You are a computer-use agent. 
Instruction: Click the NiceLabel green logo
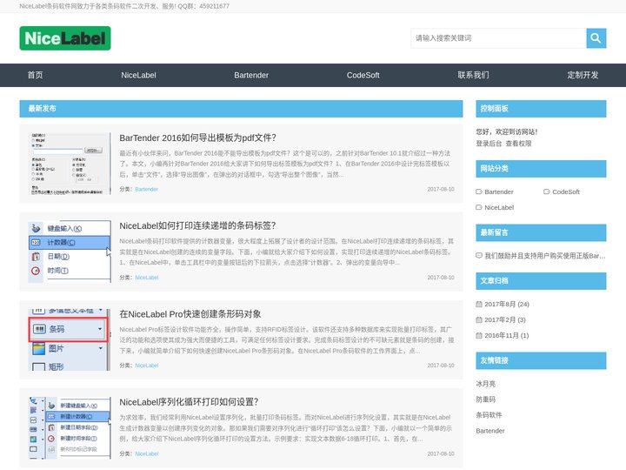pos(65,38)
